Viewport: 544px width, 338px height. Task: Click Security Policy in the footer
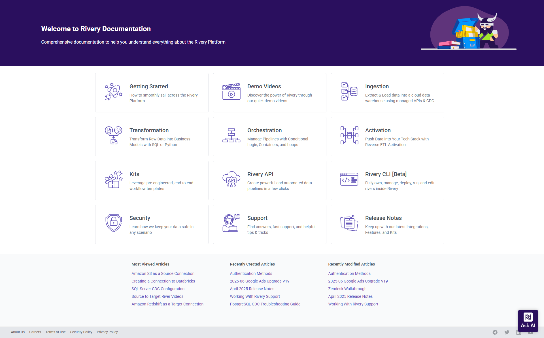[81, 332]
